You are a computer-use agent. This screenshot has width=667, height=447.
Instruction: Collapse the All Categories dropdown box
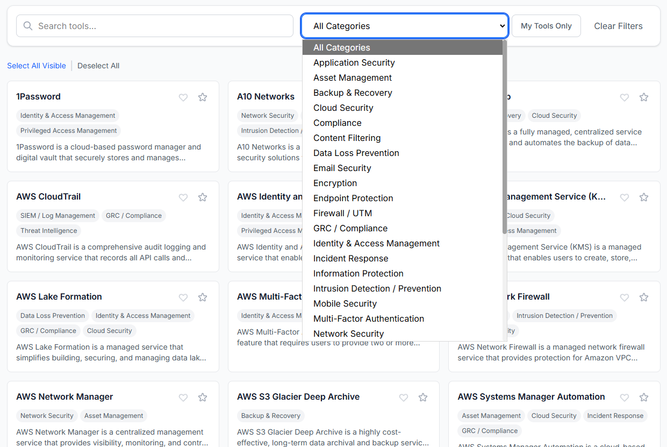coord(405,26)
